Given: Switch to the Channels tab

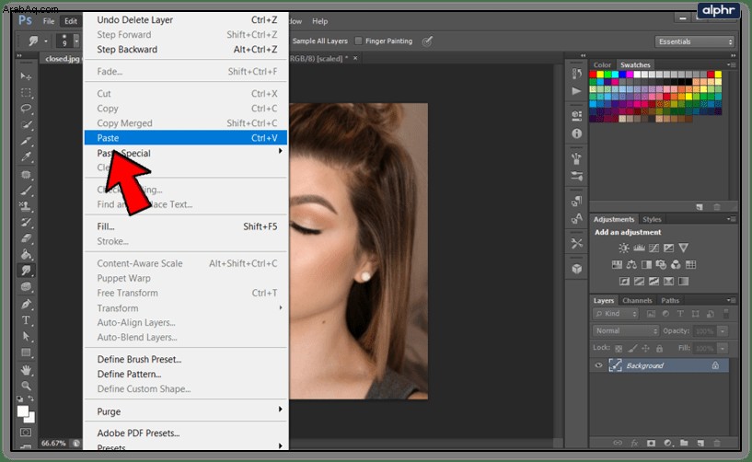Looking at the screenshot, I should (x=637, y=301).
